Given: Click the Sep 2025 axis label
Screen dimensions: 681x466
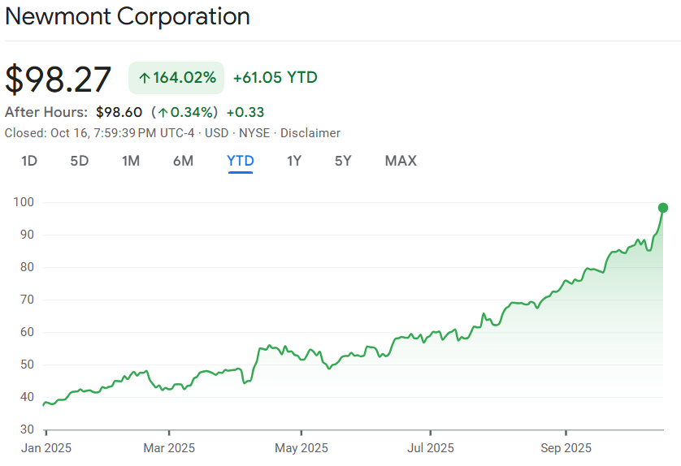Looking at the screenshot, I should point(566,447).
